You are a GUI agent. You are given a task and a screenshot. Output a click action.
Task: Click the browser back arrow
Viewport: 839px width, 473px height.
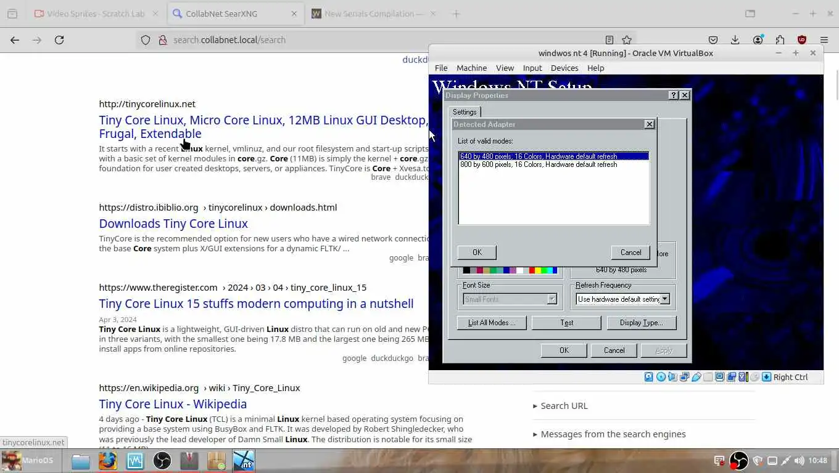coord(15,40)
